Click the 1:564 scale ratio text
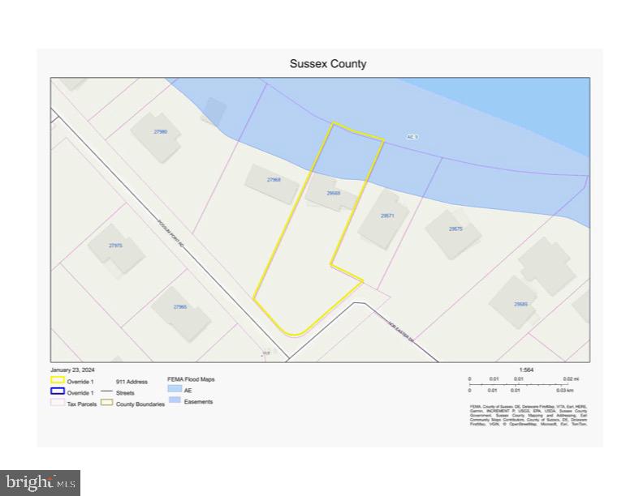 527,370
